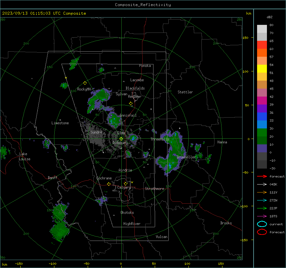Select the dark orange dBZ swatch

(x=262, y=53)
